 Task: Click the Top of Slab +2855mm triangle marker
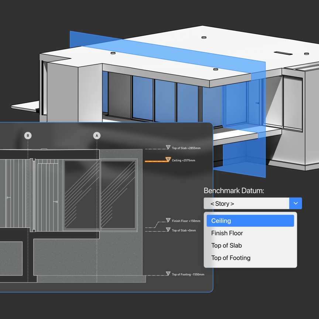point(168,148)
